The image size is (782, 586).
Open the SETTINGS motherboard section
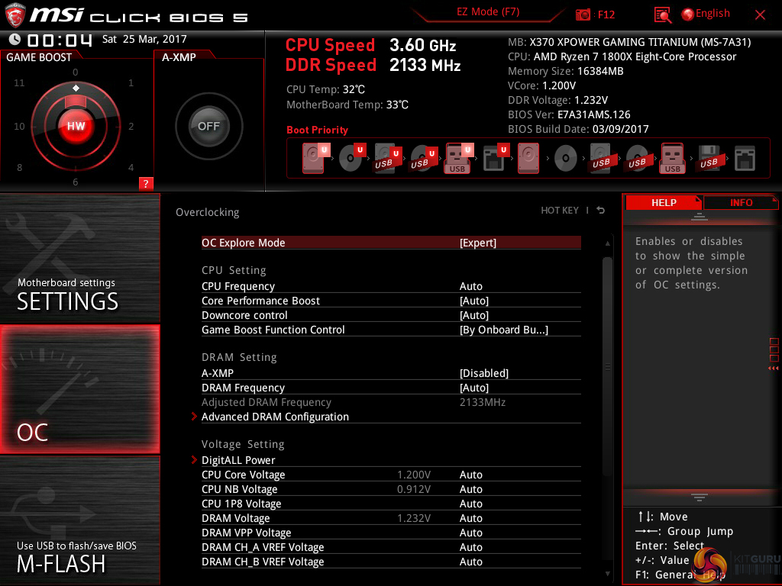79,258
